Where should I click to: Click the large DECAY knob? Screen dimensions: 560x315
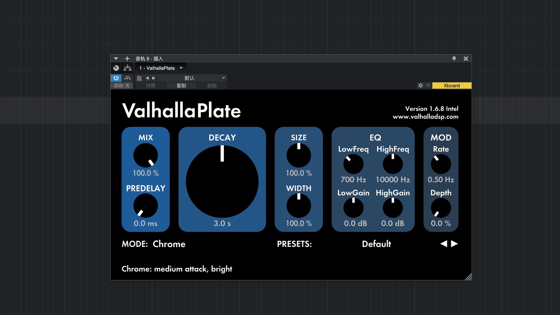(222, 181)
